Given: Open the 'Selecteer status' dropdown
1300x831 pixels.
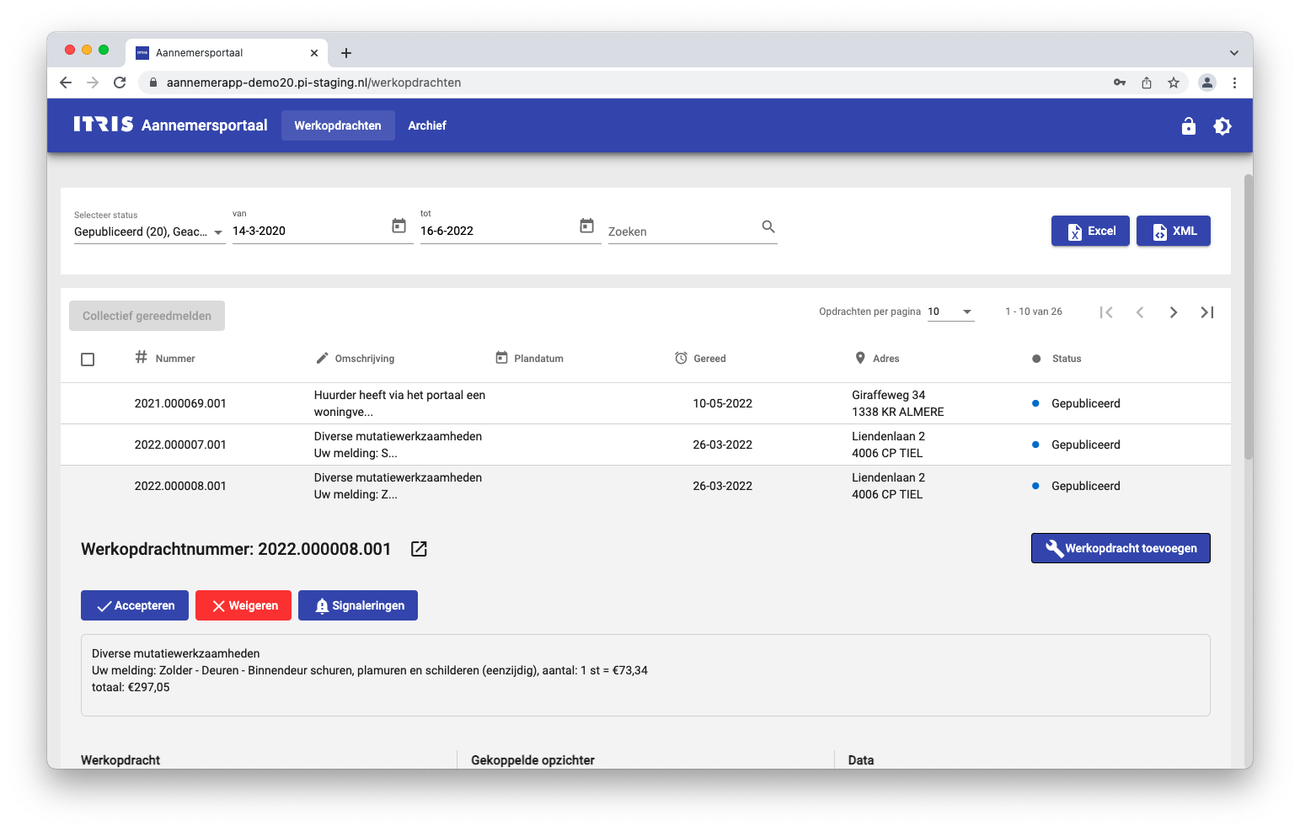Looking at the screenshot, I should (149, 232).
